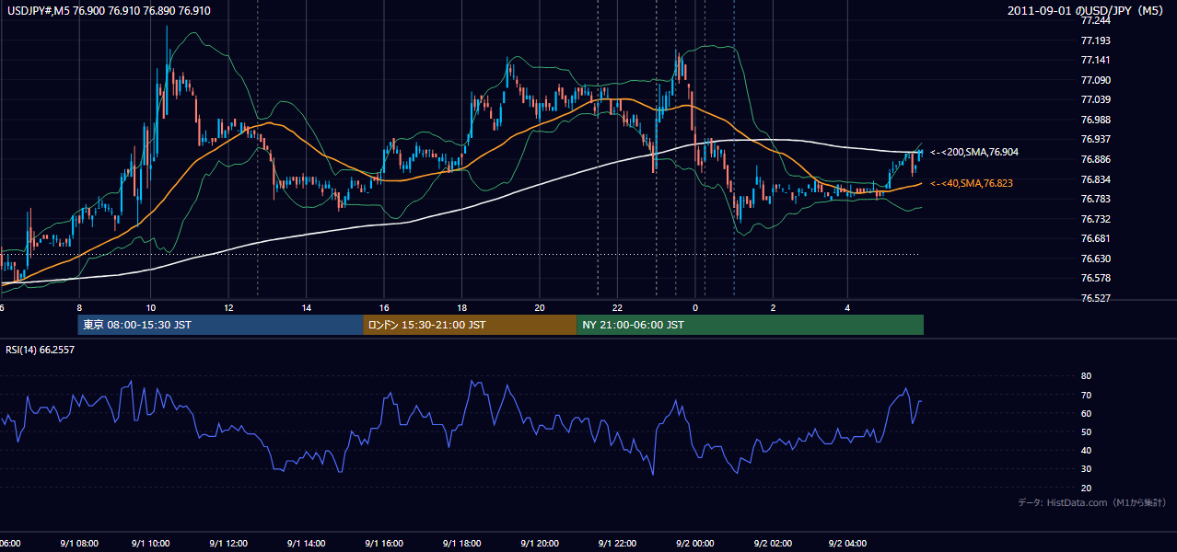Click the 9/2 04:00 time label

point(849,544)
